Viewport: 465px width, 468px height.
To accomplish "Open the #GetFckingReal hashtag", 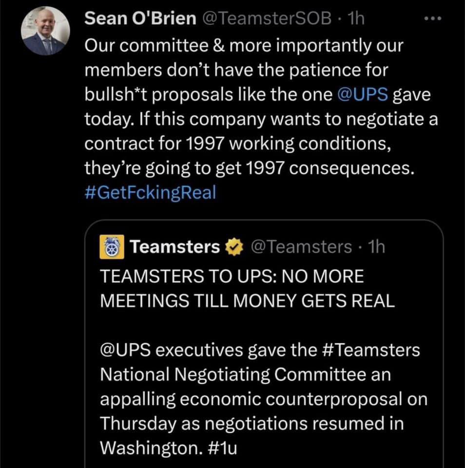I will coord(150,193).
